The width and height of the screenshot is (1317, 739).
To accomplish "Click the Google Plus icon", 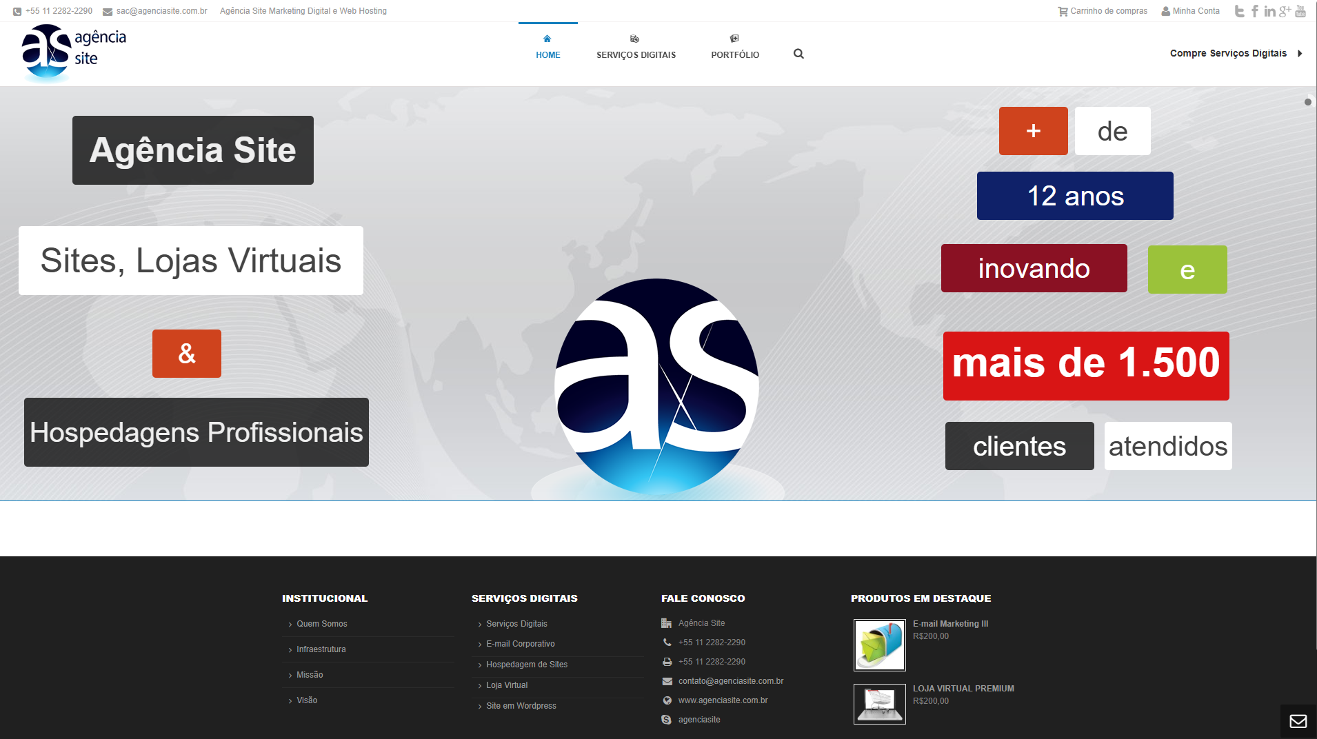I will click(1285, 11).
